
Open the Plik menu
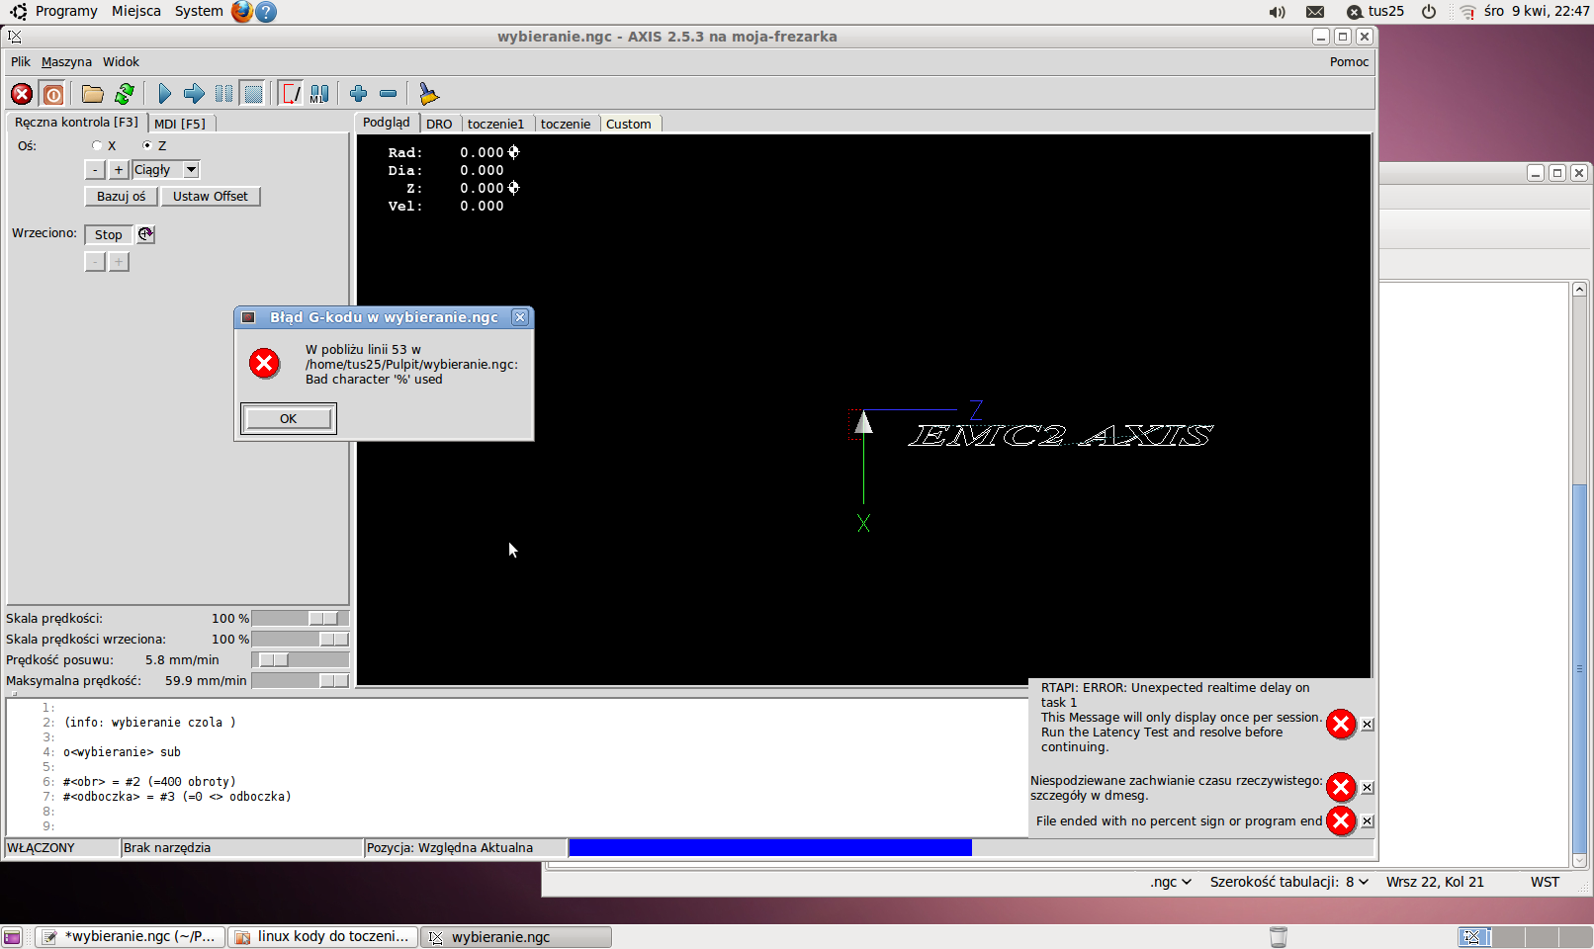21,61
